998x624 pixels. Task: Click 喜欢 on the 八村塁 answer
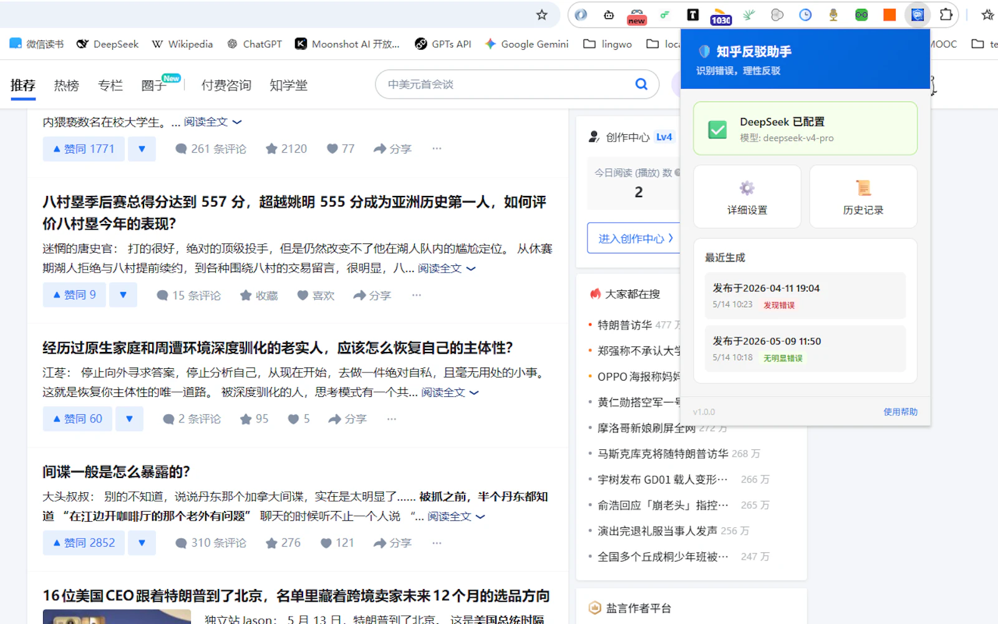[316, 295]
